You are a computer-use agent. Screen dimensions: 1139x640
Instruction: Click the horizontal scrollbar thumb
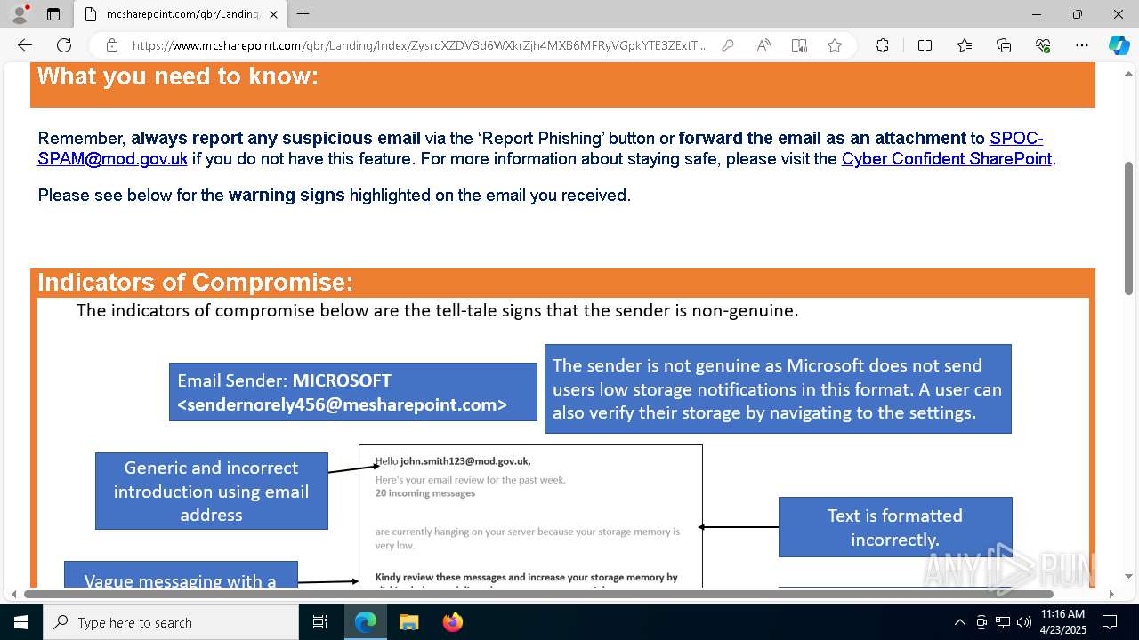click(x=538, y=594)
